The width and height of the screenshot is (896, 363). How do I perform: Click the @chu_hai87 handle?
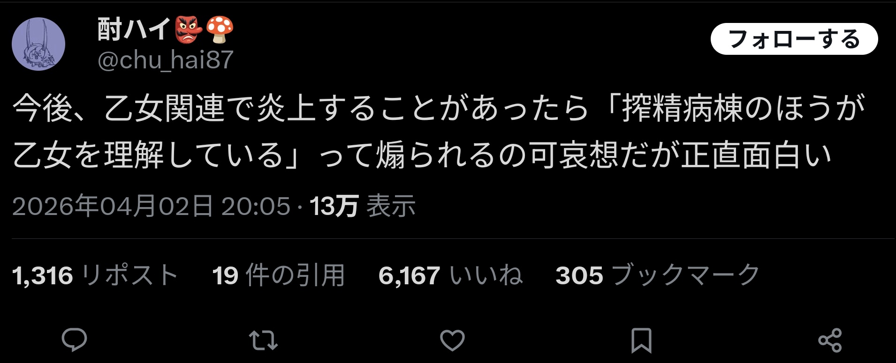165,60
